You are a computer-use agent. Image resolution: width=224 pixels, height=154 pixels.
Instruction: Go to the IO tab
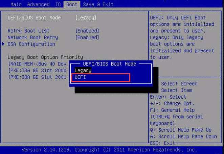(x=58, y=4)
